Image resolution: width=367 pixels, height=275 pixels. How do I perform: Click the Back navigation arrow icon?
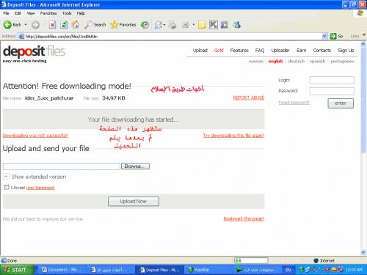coord(7,25)
